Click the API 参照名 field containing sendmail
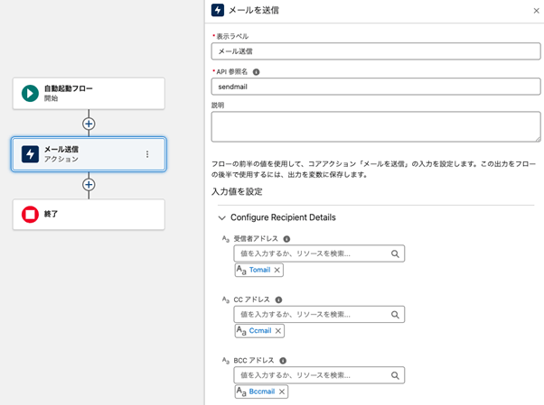 [x=375, y=87]
